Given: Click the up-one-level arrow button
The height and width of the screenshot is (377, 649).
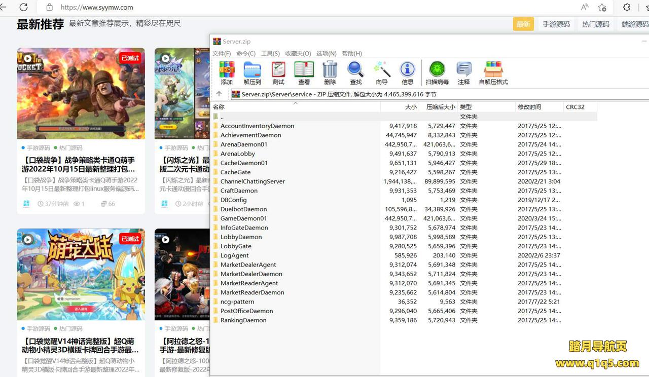Looking at the screenshot, I should point(219,94).
